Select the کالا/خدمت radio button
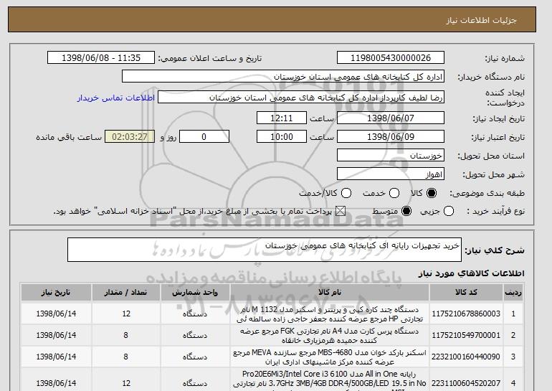The image size is (552, 391). pyautogui.click(x=346, y=193)
